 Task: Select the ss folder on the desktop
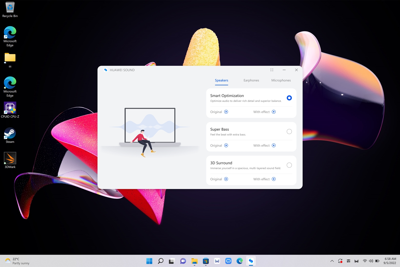[x=10, y=60]
